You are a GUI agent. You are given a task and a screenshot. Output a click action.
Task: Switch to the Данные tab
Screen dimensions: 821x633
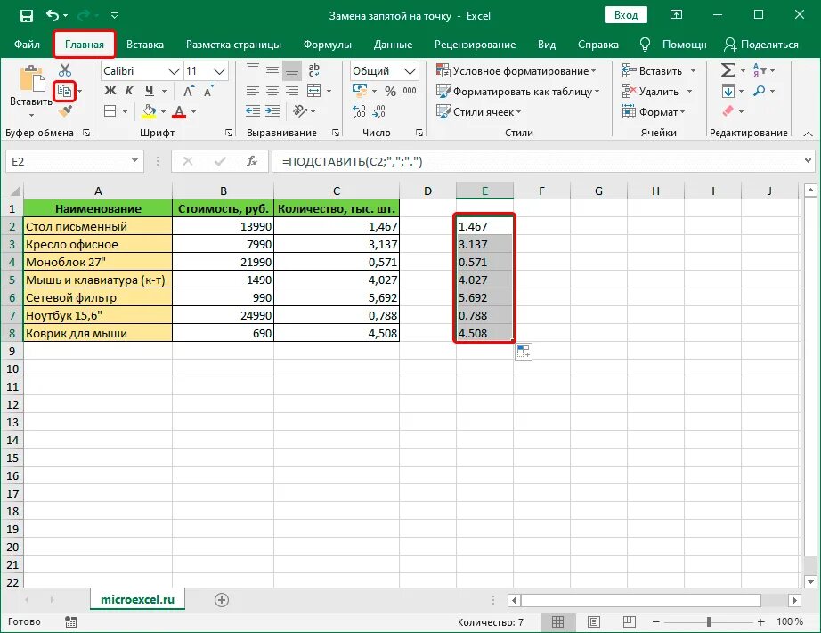coord(393,45)
